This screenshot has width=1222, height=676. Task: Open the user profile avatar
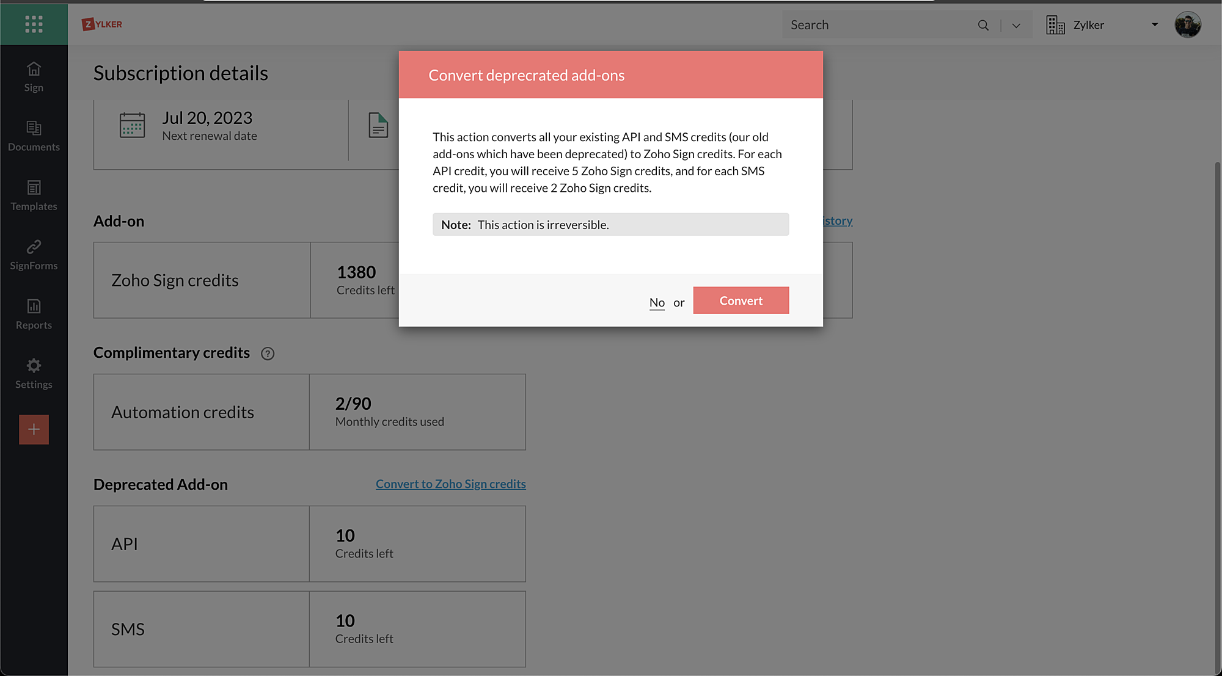1187,25
